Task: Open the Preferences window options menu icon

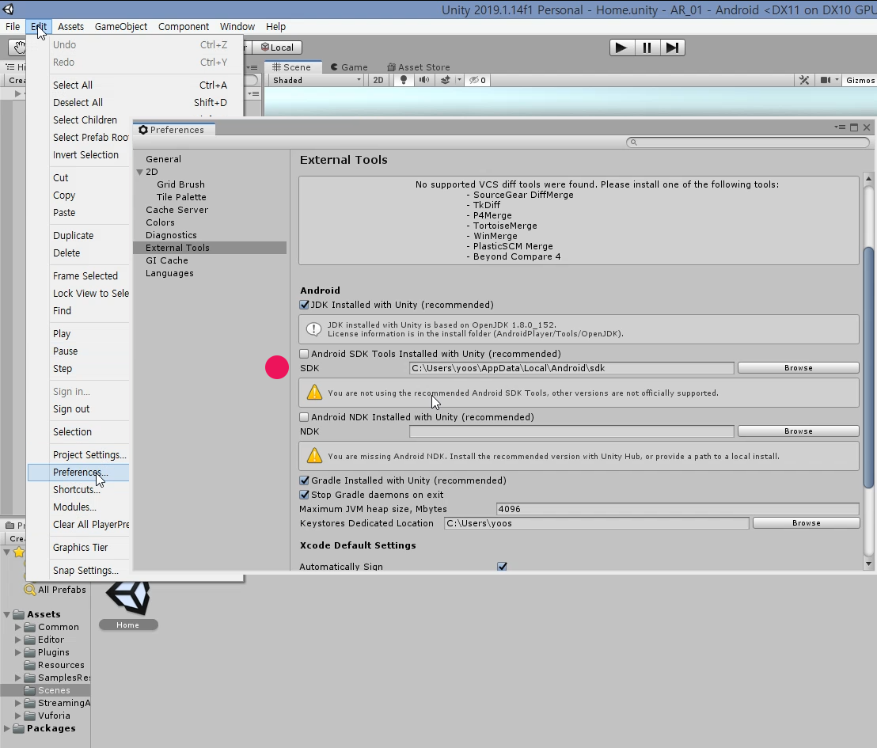Action: [x=840, y=127]
